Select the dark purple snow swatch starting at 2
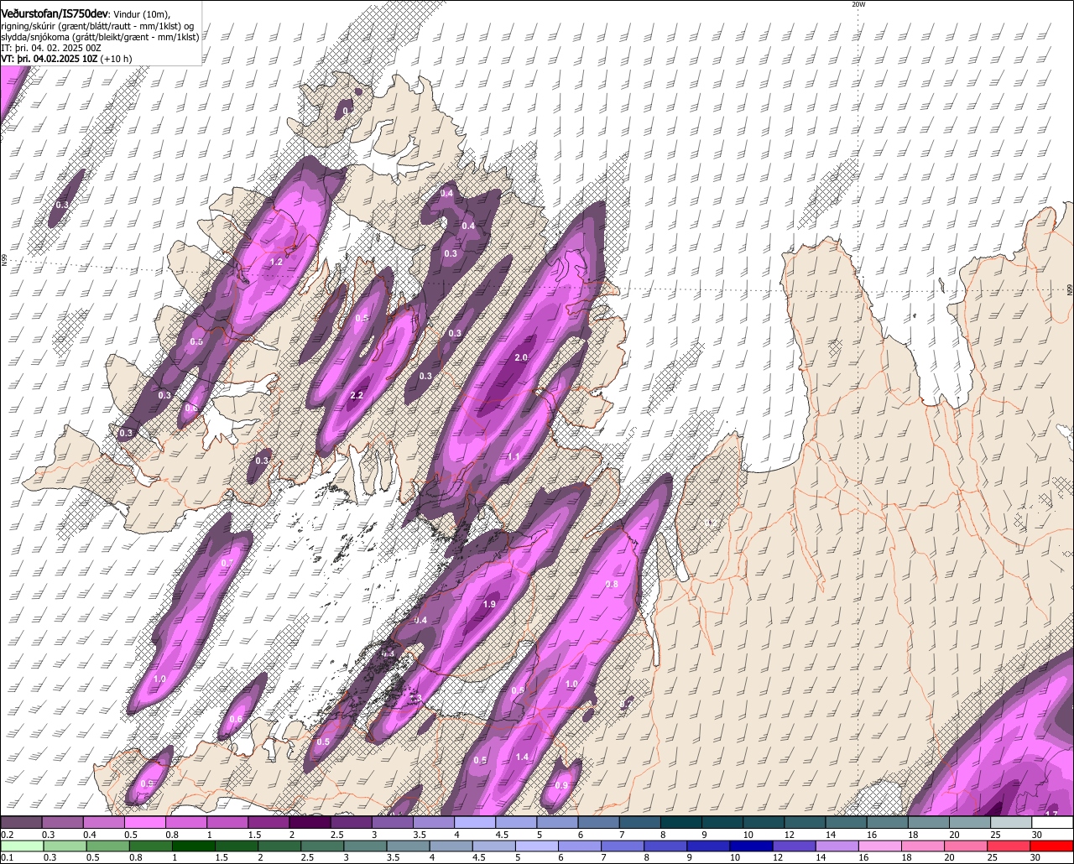This screenshot has height=864, width=1074. click(310, 822)
